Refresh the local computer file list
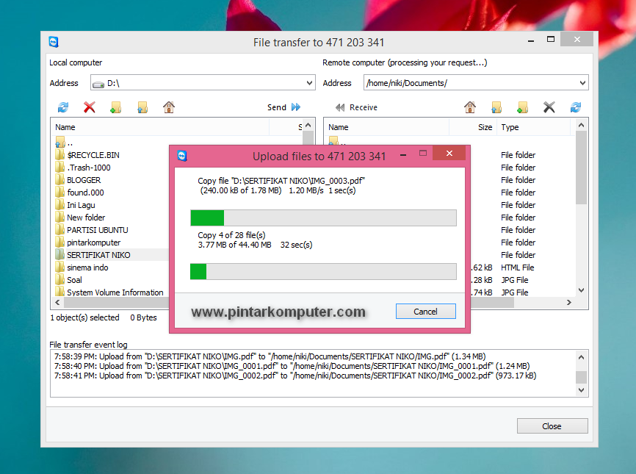Screen dimensions: 636x474 [x=63, y=107]
